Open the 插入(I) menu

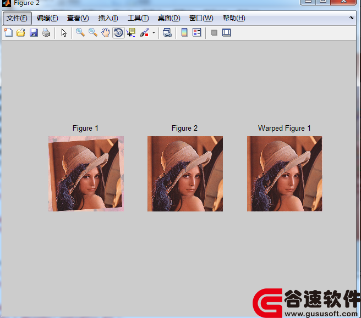108,18
